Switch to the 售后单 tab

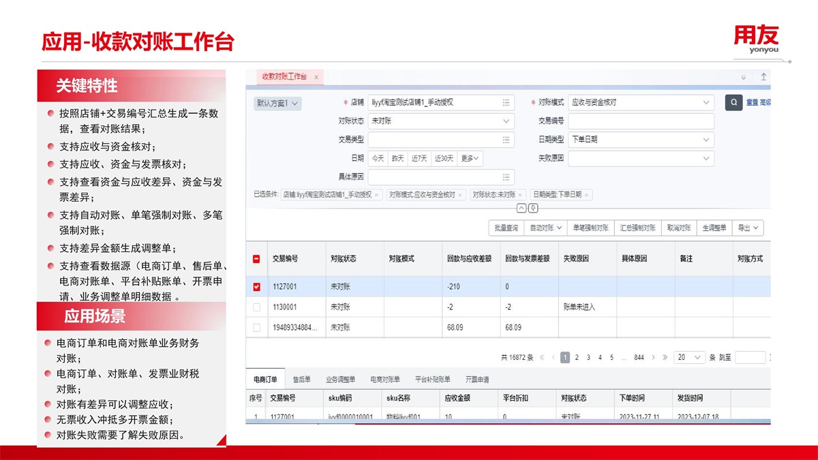pyautogui.click(x=301, y=380)
